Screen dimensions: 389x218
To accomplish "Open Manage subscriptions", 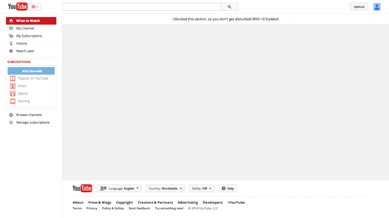I will (x=33, y=122).
